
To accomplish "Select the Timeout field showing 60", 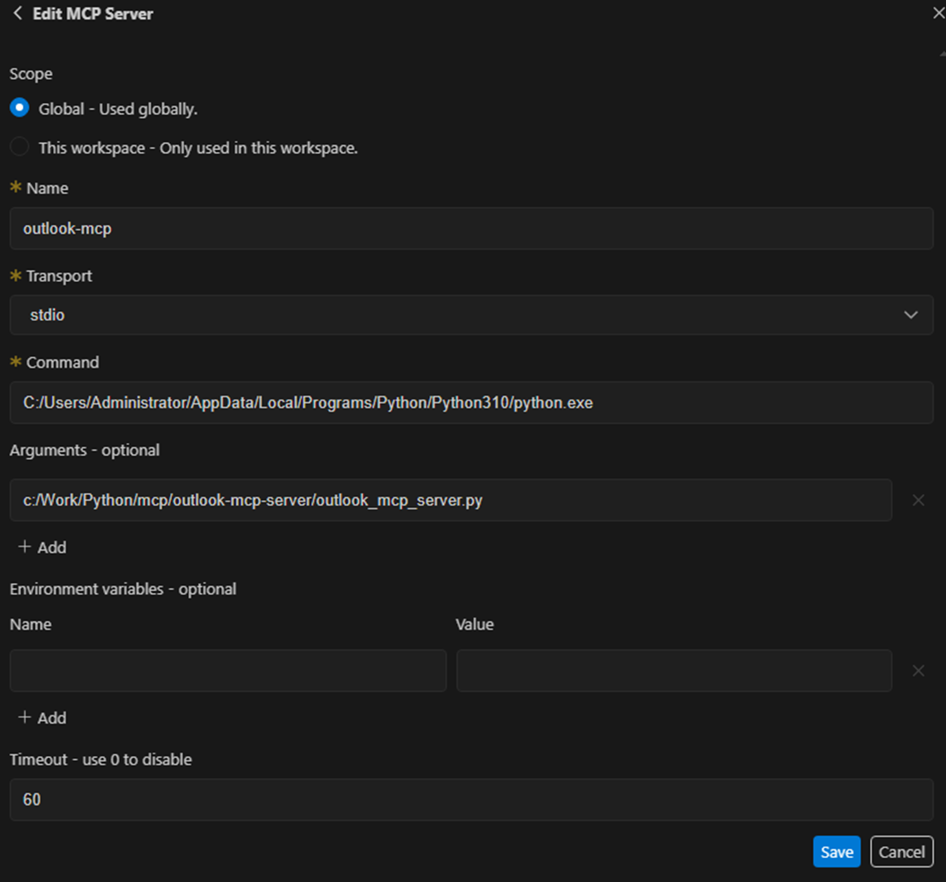I will coord(471,800).
